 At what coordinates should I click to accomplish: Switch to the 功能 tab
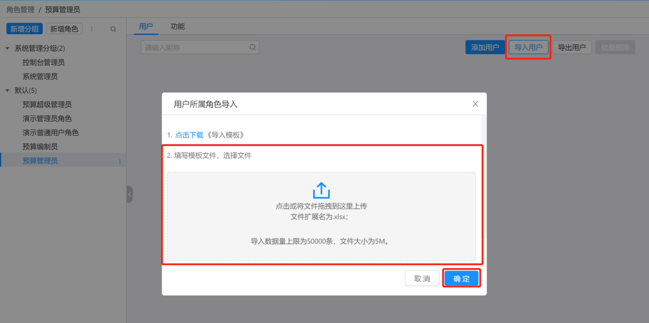click(177, 27)
